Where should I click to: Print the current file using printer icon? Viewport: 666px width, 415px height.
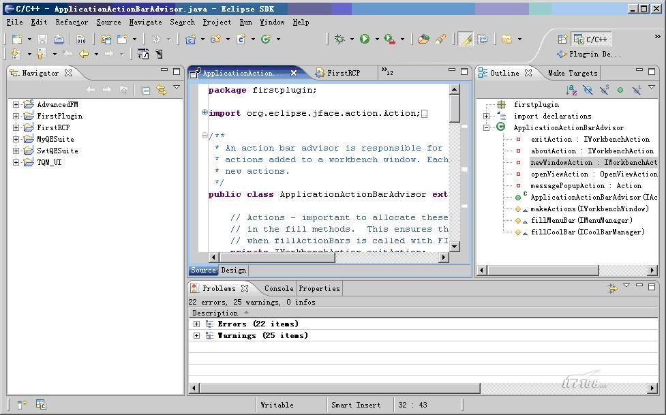pyautogui.click(x=59, y=40)
